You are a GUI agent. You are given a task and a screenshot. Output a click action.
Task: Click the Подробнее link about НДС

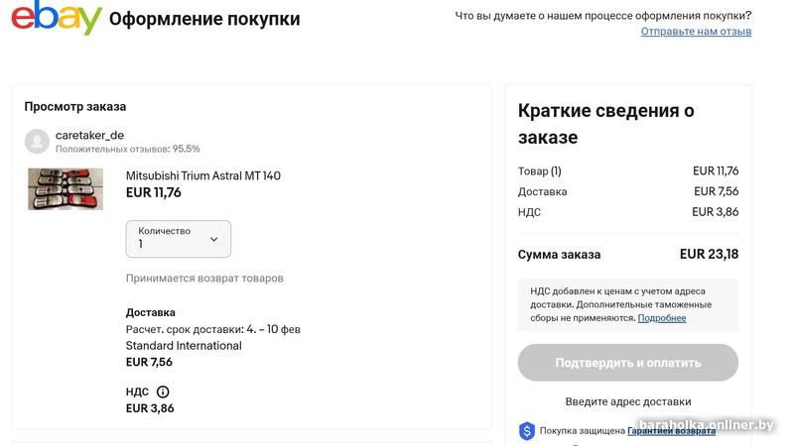(662, 318)
